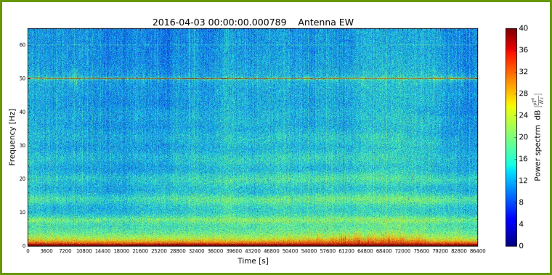Viewport: 552px width, 275px height.
Task: Click the 'Frequency [Hz]' y-axis label
Action: click(x=12, y=137)
